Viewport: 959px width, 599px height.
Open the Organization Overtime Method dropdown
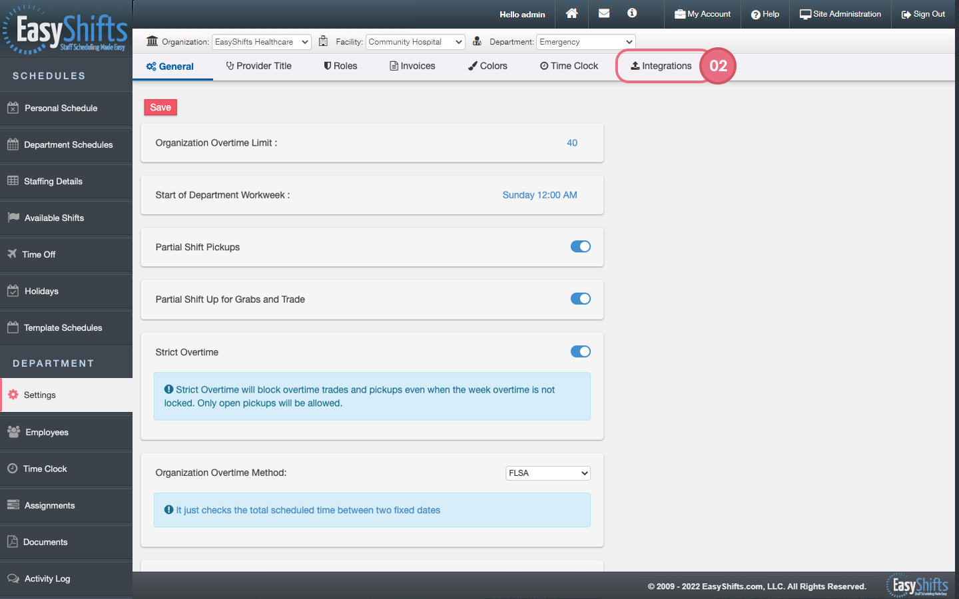[547, 473]
